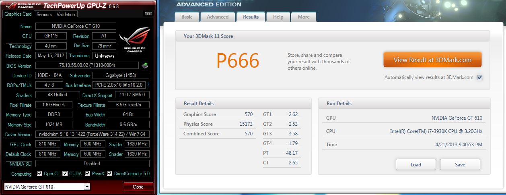Uncheck Automatically view results at 3DMark.com
The width and height of the screenshot is (506, 195).
479,77
